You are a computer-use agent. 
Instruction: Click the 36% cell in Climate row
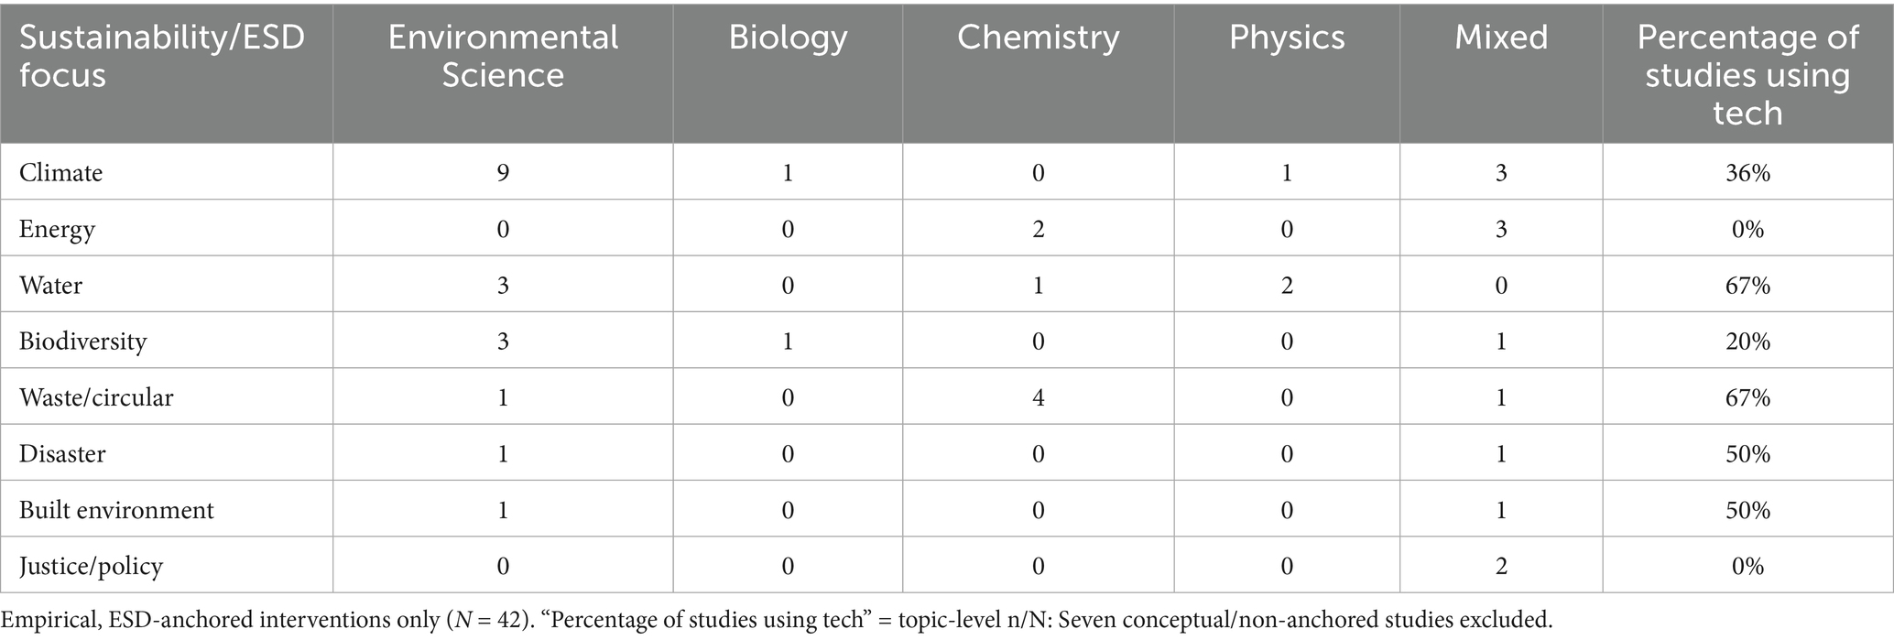pos(1747,172)
